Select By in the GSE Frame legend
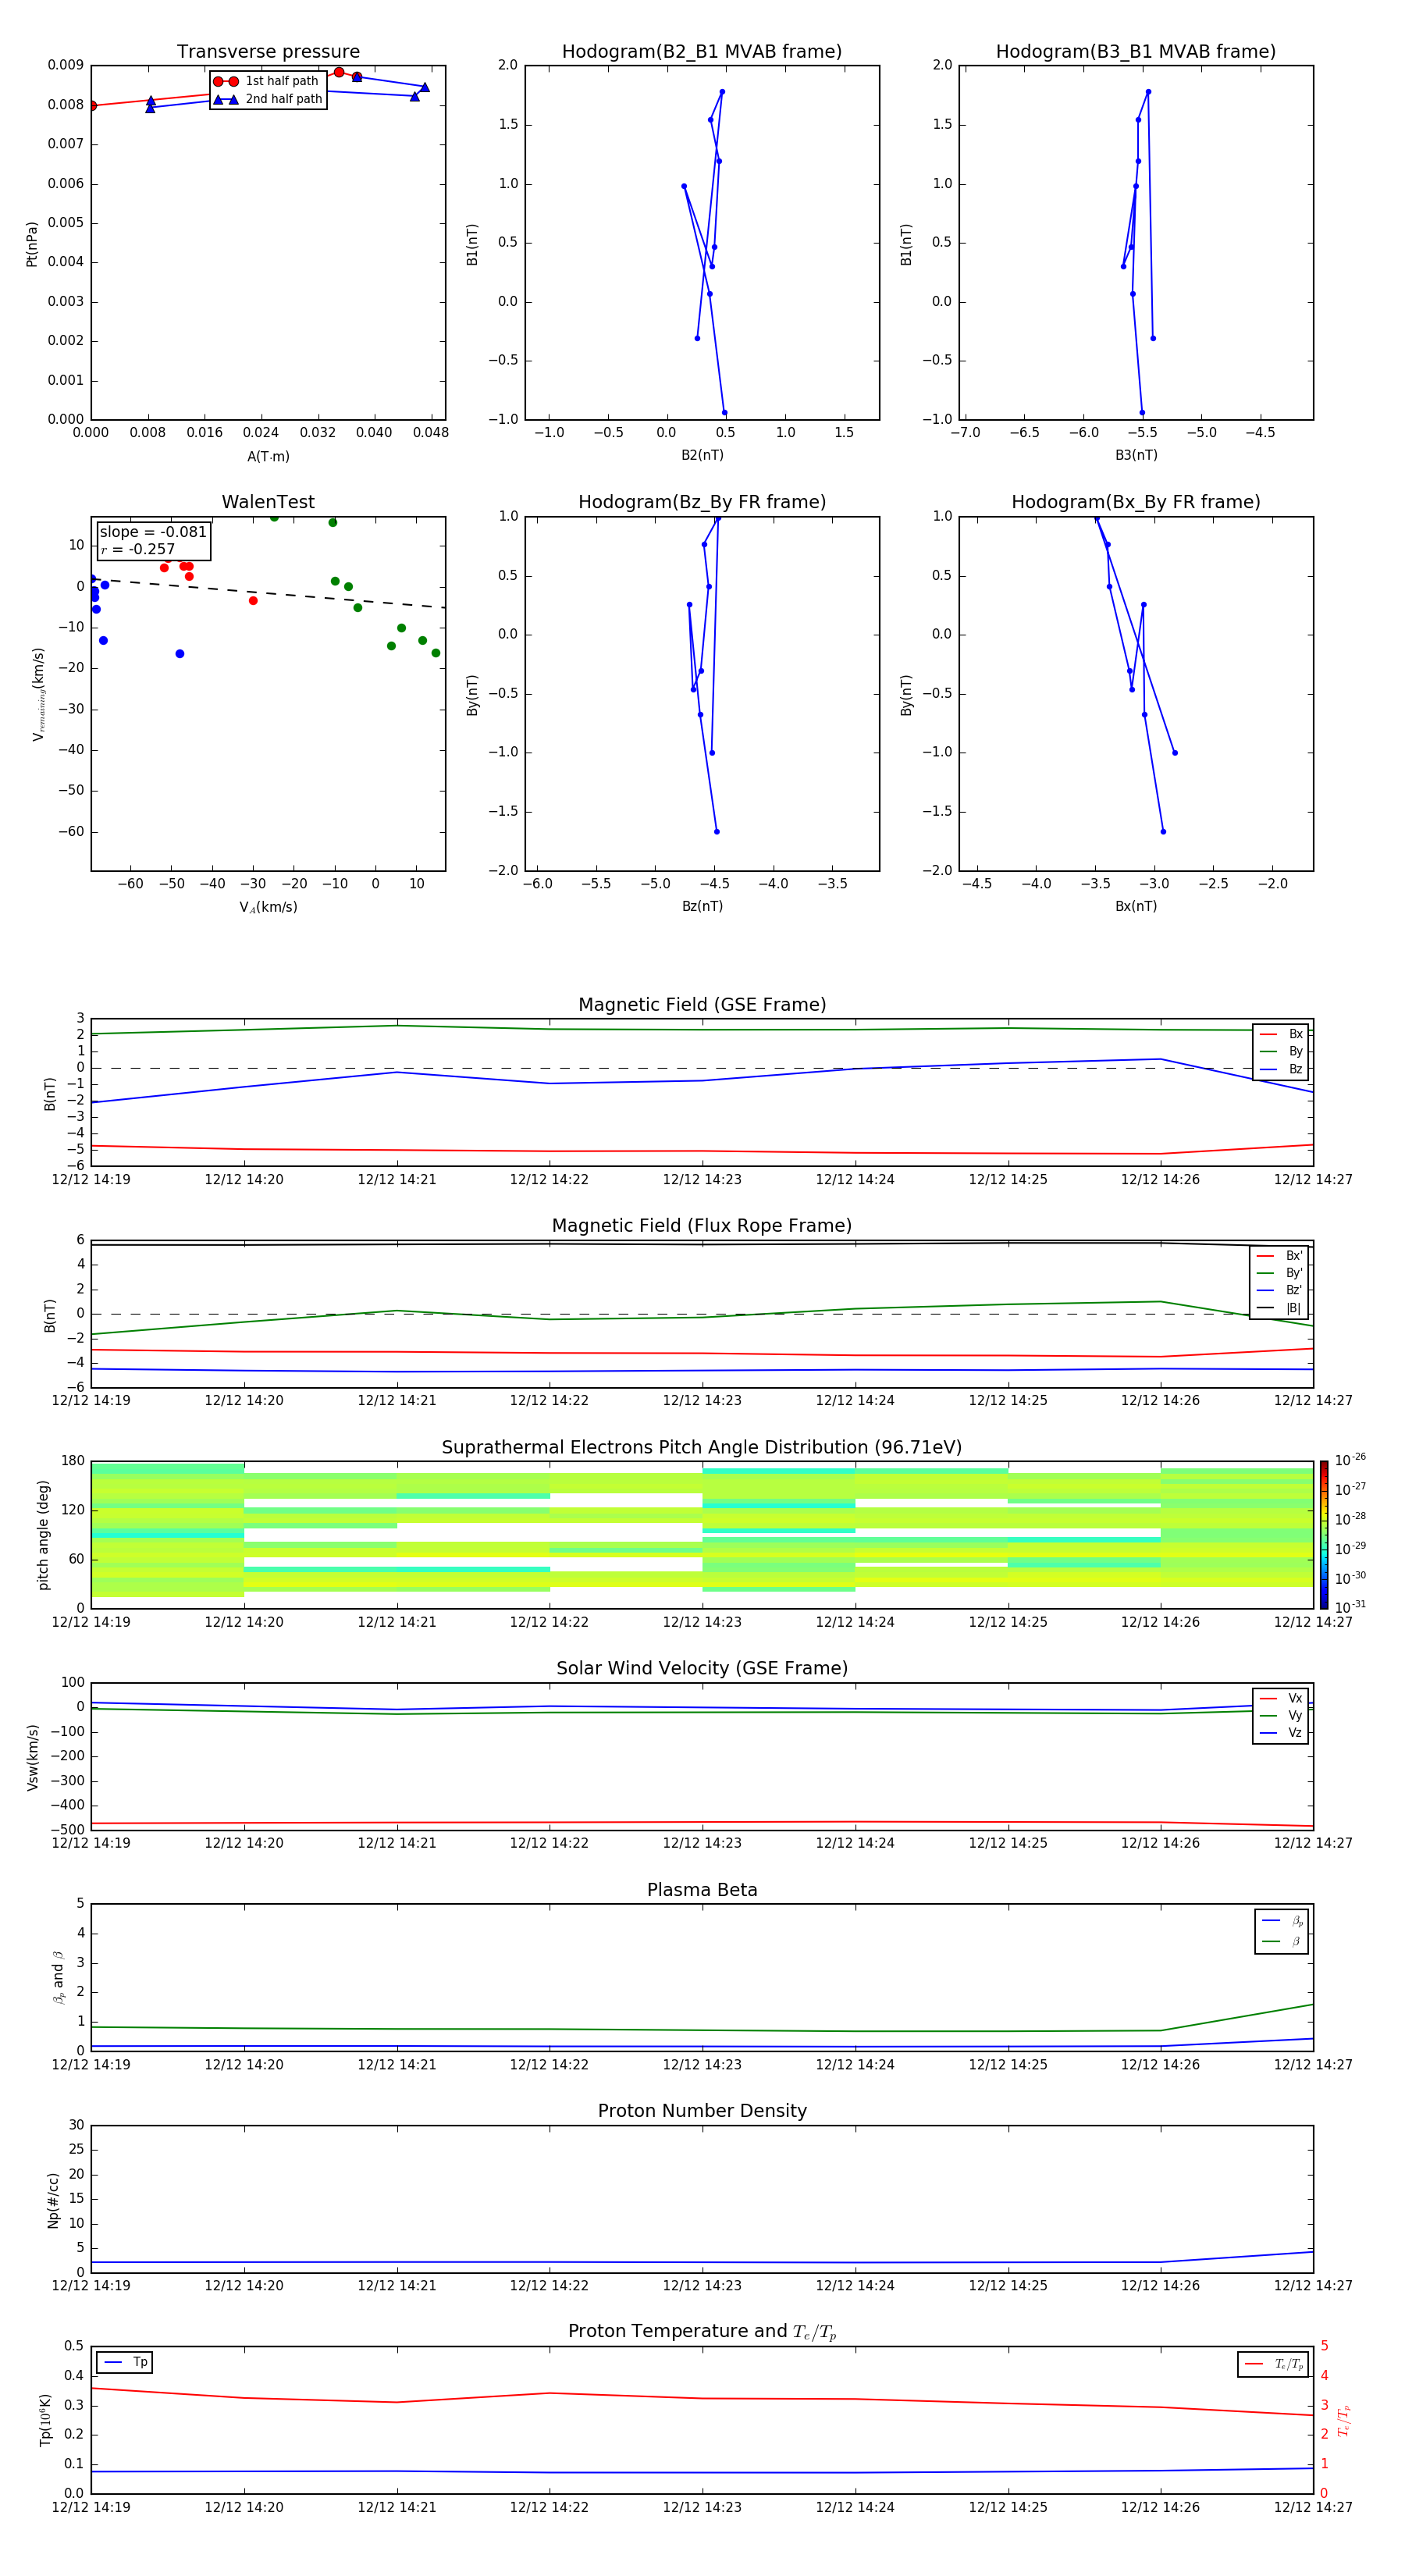The height and width of the screenshot is (2576, 1405). [x=1281, y=1052]
